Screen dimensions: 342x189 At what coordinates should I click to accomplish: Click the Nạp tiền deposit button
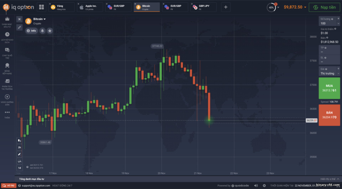pos(324,7)
